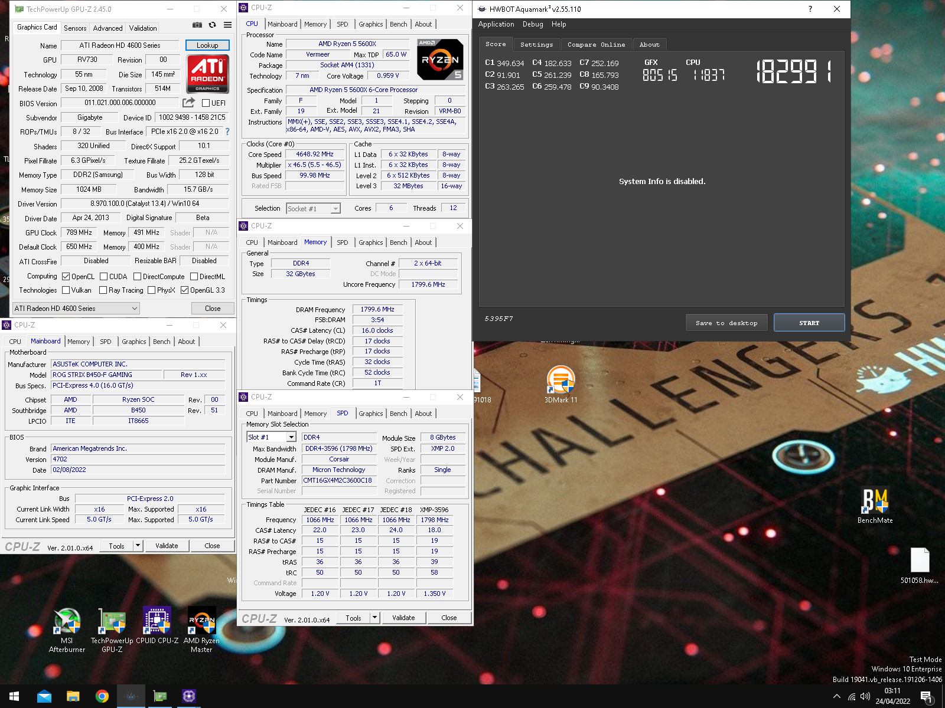Screen dimensions: 945x708
Task: Toggle the DirectCompute checkbox
Action: [137, 276]
